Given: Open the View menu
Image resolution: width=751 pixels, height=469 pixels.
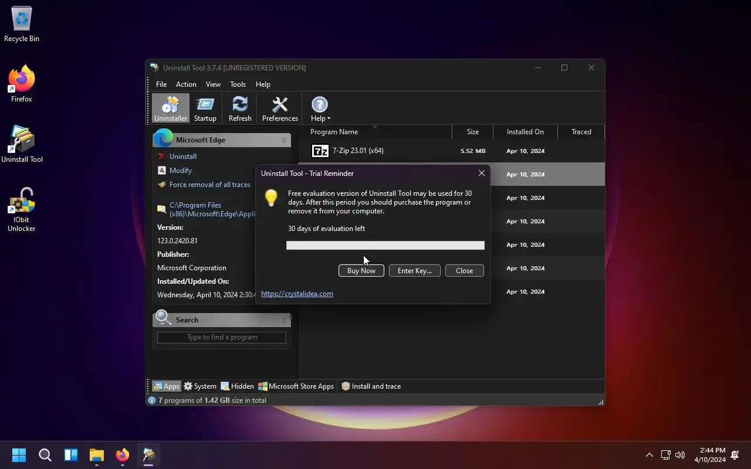Looking at the screenshot, I should [213, 84].
